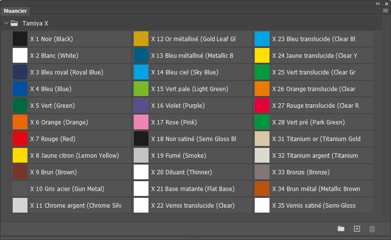391x240 pixels.
Task: Click the X 10 Gris acier label
Action: pyautogui.click(x=67, y=189)
